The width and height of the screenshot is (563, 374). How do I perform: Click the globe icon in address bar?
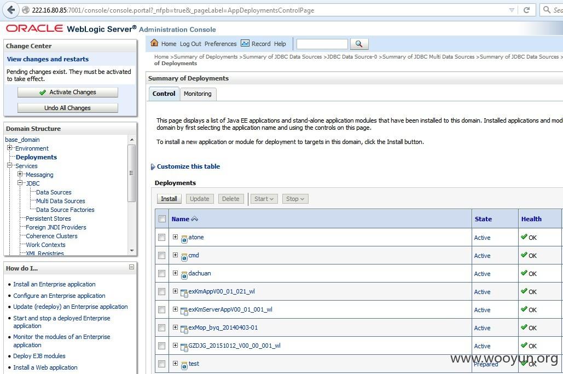(26, 10)
